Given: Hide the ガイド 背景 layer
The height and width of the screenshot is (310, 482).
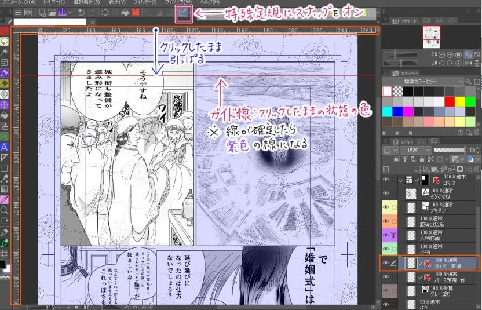Looking at the screenshot, I should pyautogui.click(x=385, y=263).
